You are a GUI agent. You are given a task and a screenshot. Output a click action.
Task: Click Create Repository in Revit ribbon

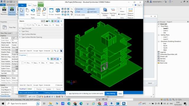(4, 11)
